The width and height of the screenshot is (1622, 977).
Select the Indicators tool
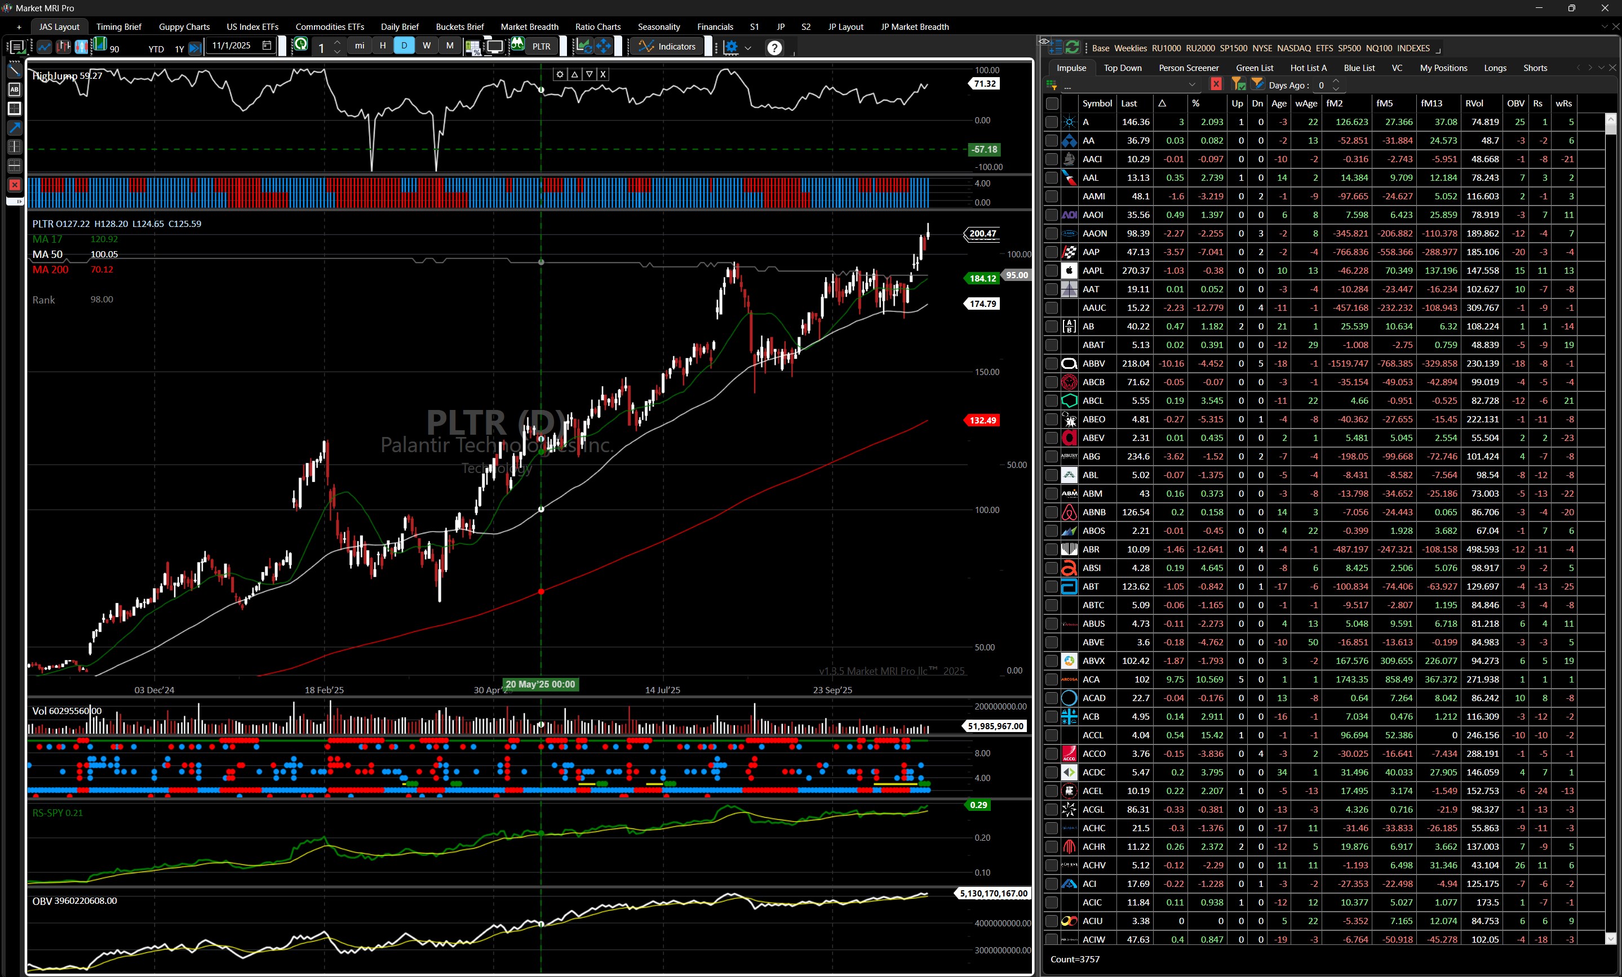(667, 46)
